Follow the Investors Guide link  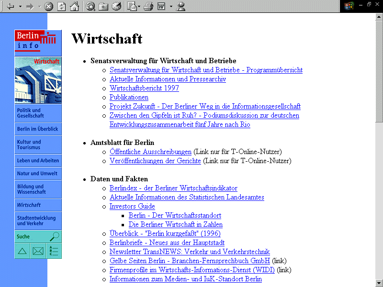[x=132, y=206]
